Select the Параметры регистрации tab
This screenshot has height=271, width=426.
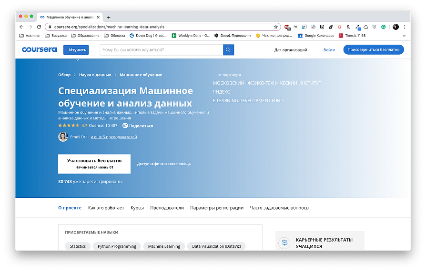(217, 208)
